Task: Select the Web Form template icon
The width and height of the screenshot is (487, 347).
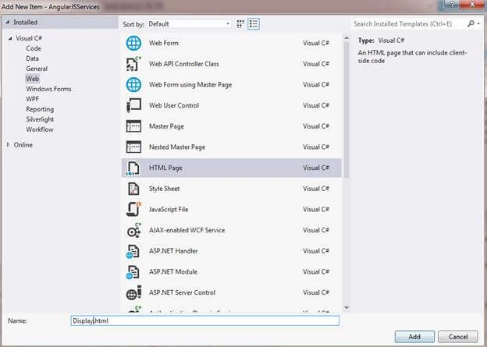Action: click(x=133, y=43)
